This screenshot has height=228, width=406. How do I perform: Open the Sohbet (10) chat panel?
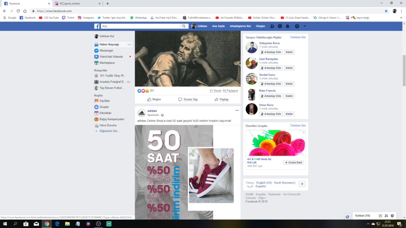click(x=363, y=215)
